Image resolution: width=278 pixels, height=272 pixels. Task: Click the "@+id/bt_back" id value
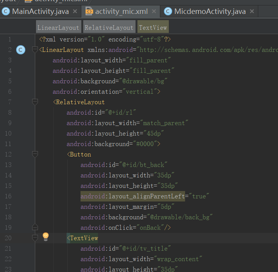click(x=143, y=165)
